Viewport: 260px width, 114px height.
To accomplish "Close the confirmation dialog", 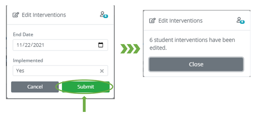I will point(196,64).
